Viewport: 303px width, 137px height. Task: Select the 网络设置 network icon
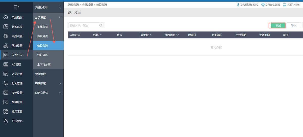6,46
